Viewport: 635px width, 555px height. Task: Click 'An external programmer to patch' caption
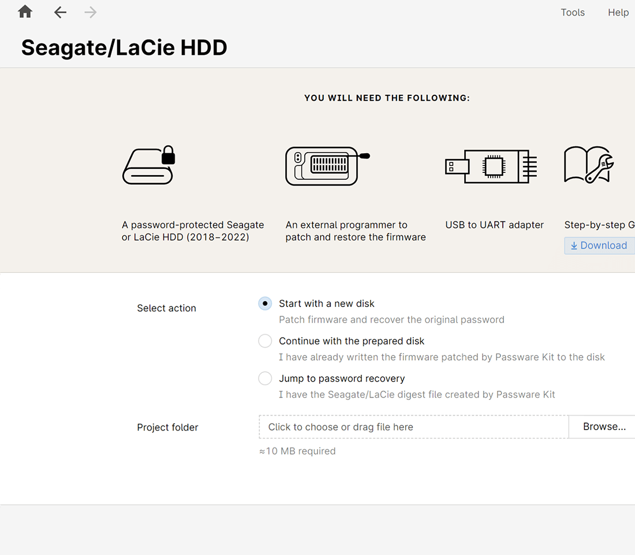coord(356,231)
